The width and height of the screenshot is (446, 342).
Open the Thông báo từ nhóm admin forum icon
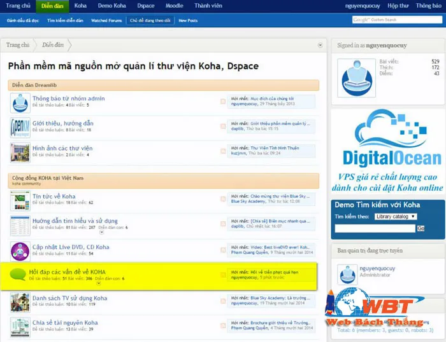click(x=20, y=102)
